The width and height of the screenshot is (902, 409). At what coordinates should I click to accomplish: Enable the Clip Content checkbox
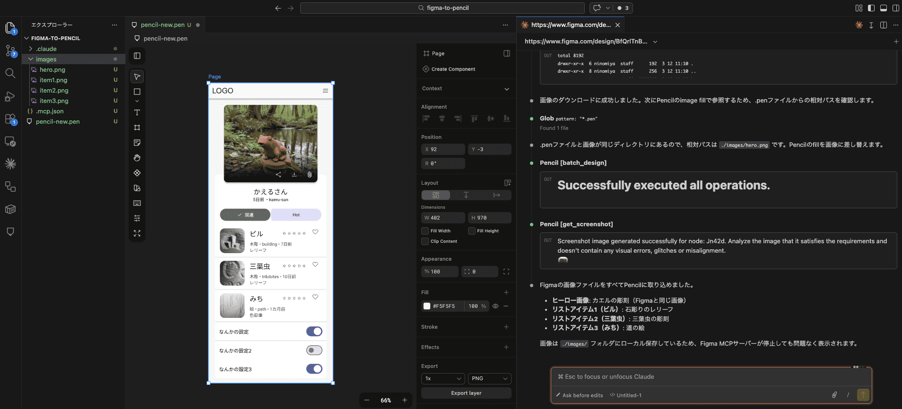[x=425, y=241]
